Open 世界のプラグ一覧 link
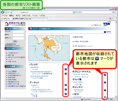 pyautogui.click(x=14, y=84)
